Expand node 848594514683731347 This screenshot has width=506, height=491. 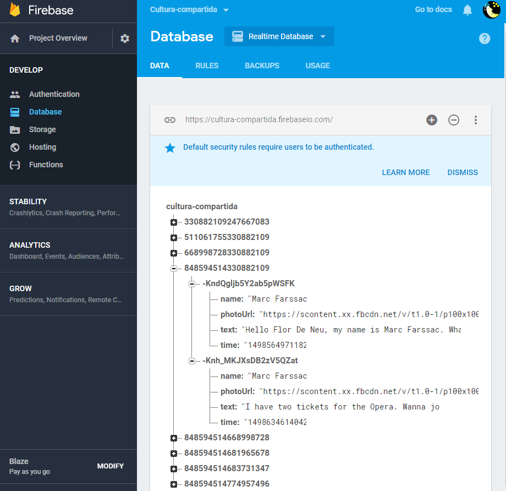[174, 469]
